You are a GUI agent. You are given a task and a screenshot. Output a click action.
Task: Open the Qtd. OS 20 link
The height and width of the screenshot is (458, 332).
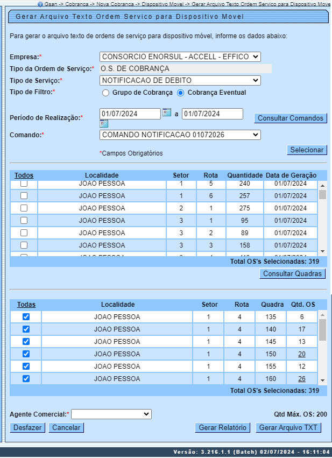tap(302, 354)
